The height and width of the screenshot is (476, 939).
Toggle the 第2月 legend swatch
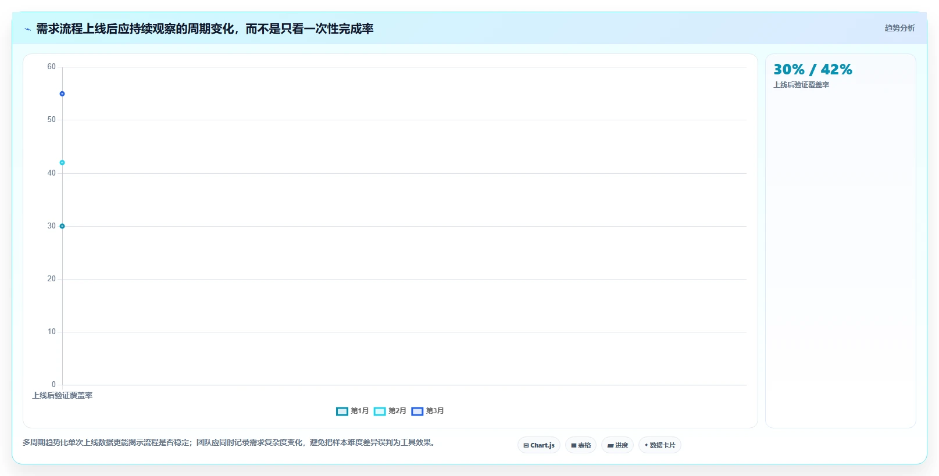[380, 411]
